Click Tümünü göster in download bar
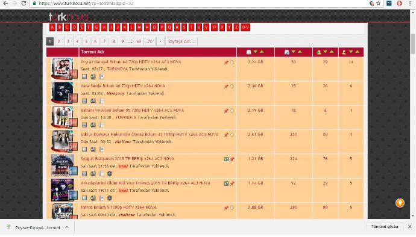 click(x=385, y=227)
